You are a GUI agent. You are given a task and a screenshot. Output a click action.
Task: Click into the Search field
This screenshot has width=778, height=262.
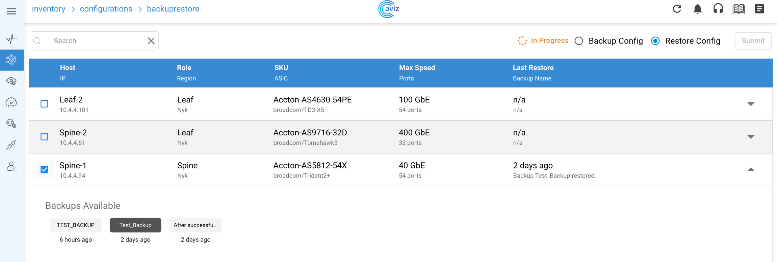click(x=98, y=41)
